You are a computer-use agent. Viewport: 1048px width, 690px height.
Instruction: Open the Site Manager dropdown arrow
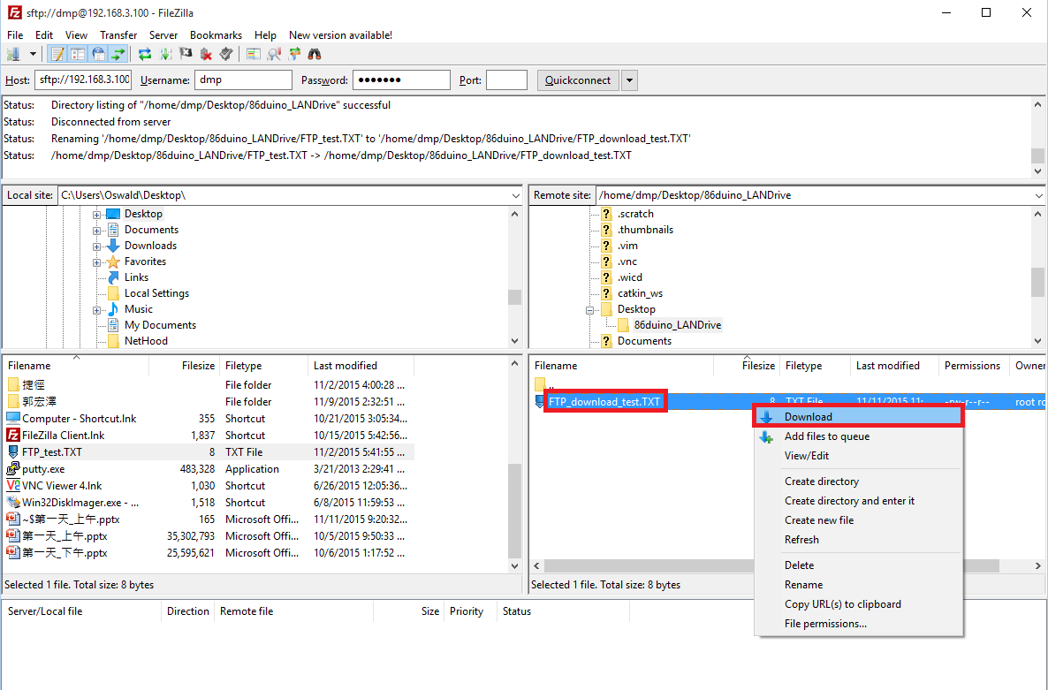32,54
